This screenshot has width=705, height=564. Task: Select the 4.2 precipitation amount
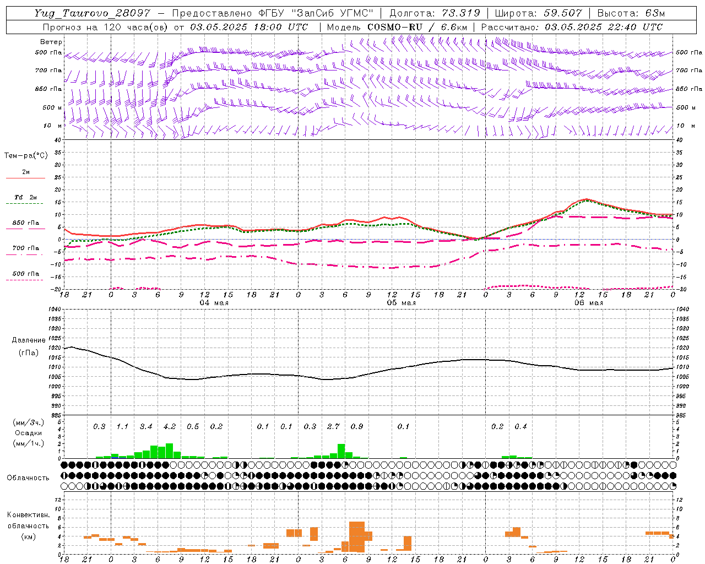pyautogui.click(x=170, y=426)
